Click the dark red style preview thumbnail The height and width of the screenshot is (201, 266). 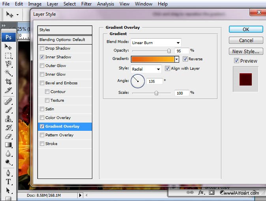click(245, 79)
